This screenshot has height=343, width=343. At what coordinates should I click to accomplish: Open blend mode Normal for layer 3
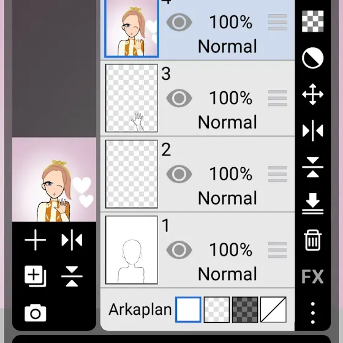pos(227,122)
